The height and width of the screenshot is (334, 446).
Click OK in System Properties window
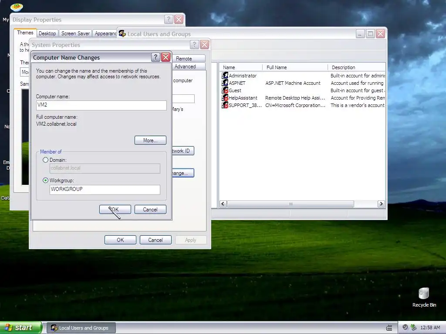(x=120, y=240)
